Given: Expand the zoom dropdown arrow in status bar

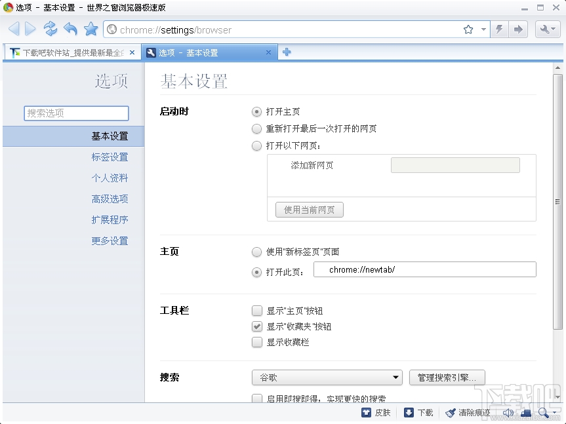Looking at the screenshot, I should pyautogui.click(x=554, y=413).
